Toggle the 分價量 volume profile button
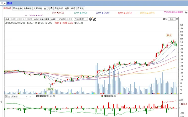 point(69,19)
